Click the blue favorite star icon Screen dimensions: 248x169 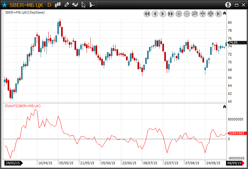[4, 5]
